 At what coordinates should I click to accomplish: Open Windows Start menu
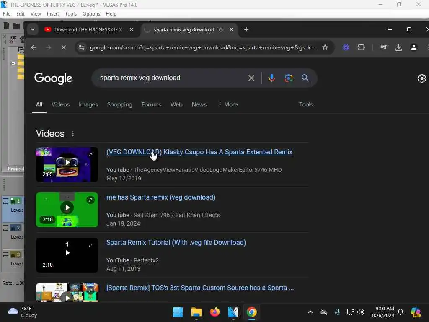tap(178, 312)
